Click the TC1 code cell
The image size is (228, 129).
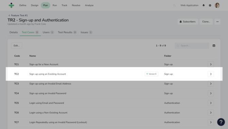(x=16, y=64)
